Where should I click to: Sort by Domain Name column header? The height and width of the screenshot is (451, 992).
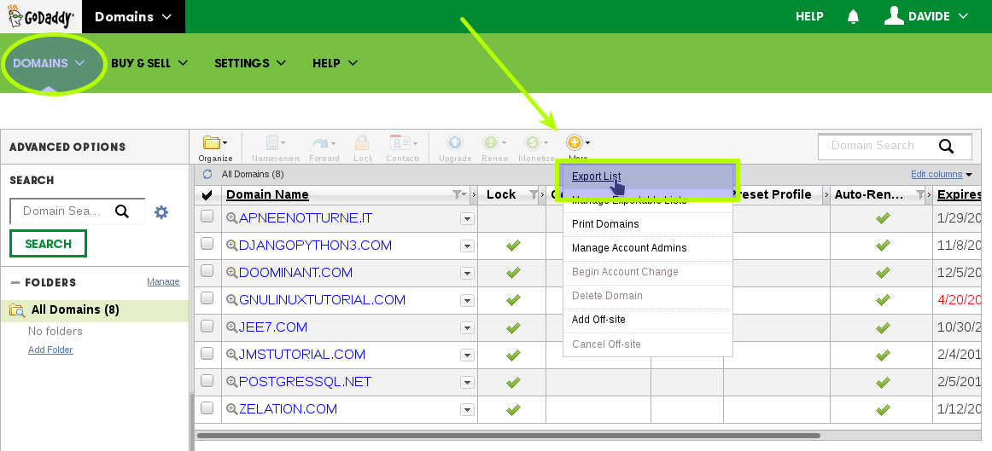(x=267, y=194)
